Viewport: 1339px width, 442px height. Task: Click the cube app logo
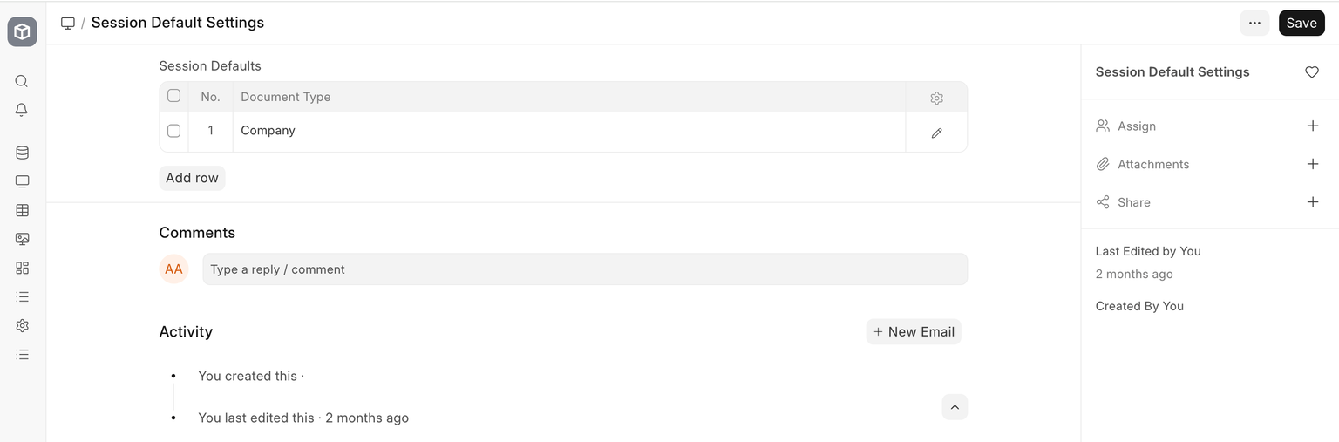click(22, 32)
